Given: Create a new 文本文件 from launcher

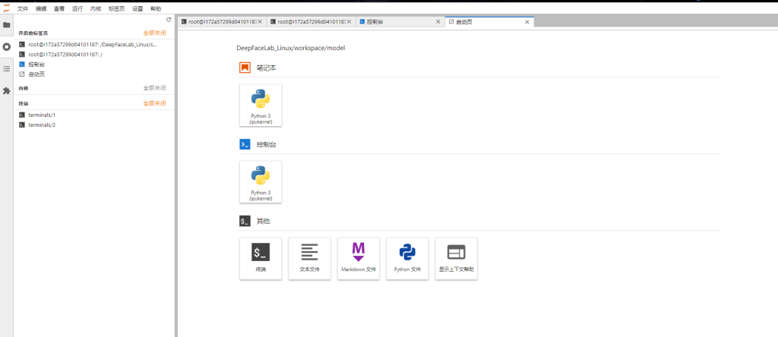Looking at the screenshot, I should pyautogui.click(x=310, y=259).
